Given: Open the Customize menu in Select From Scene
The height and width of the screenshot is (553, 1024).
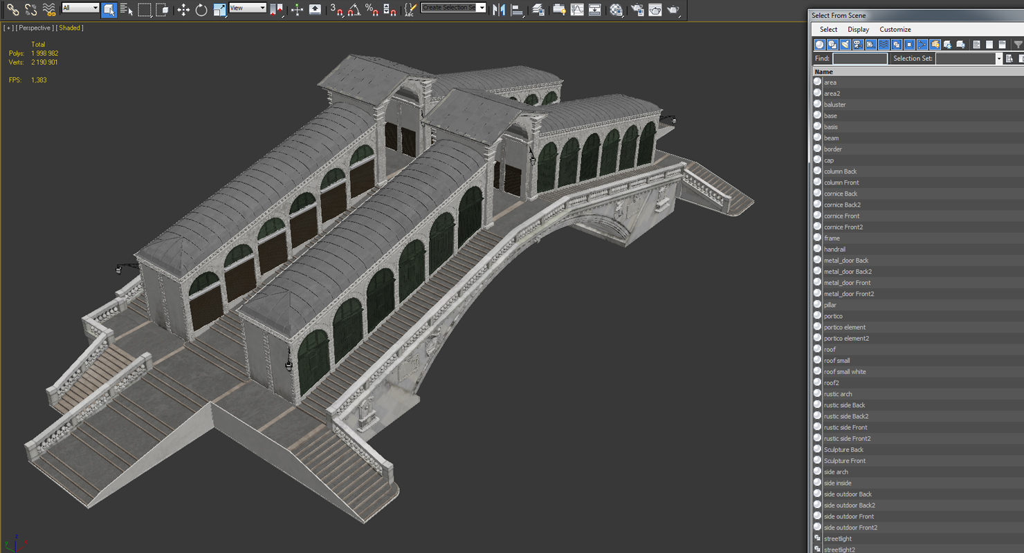Looking at the screenshot, I should pyautogui.click(x=895, y=29).
